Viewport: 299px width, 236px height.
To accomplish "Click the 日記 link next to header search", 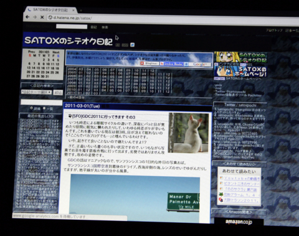I will click(x=93, y=27).
